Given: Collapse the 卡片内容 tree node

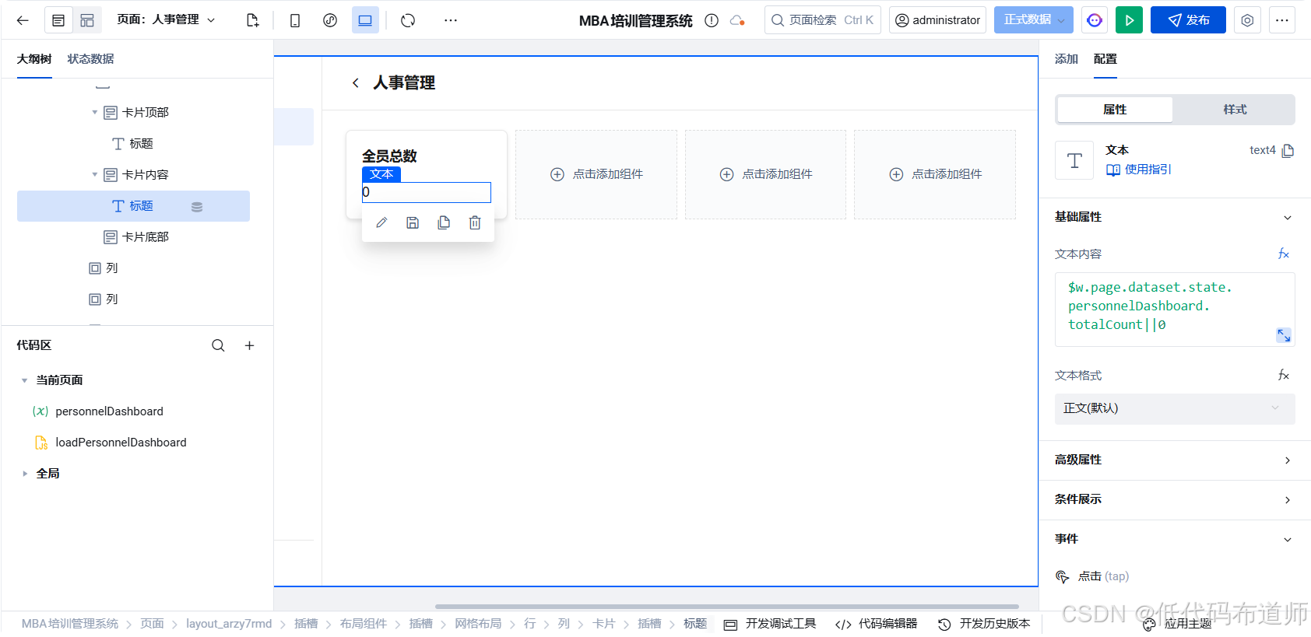Looking at the screenshot, I should tap(95, 175).
